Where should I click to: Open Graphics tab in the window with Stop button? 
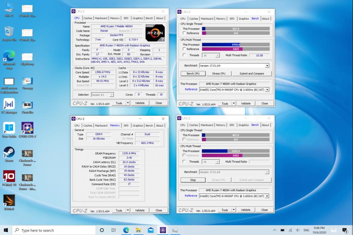pos(244,125)
